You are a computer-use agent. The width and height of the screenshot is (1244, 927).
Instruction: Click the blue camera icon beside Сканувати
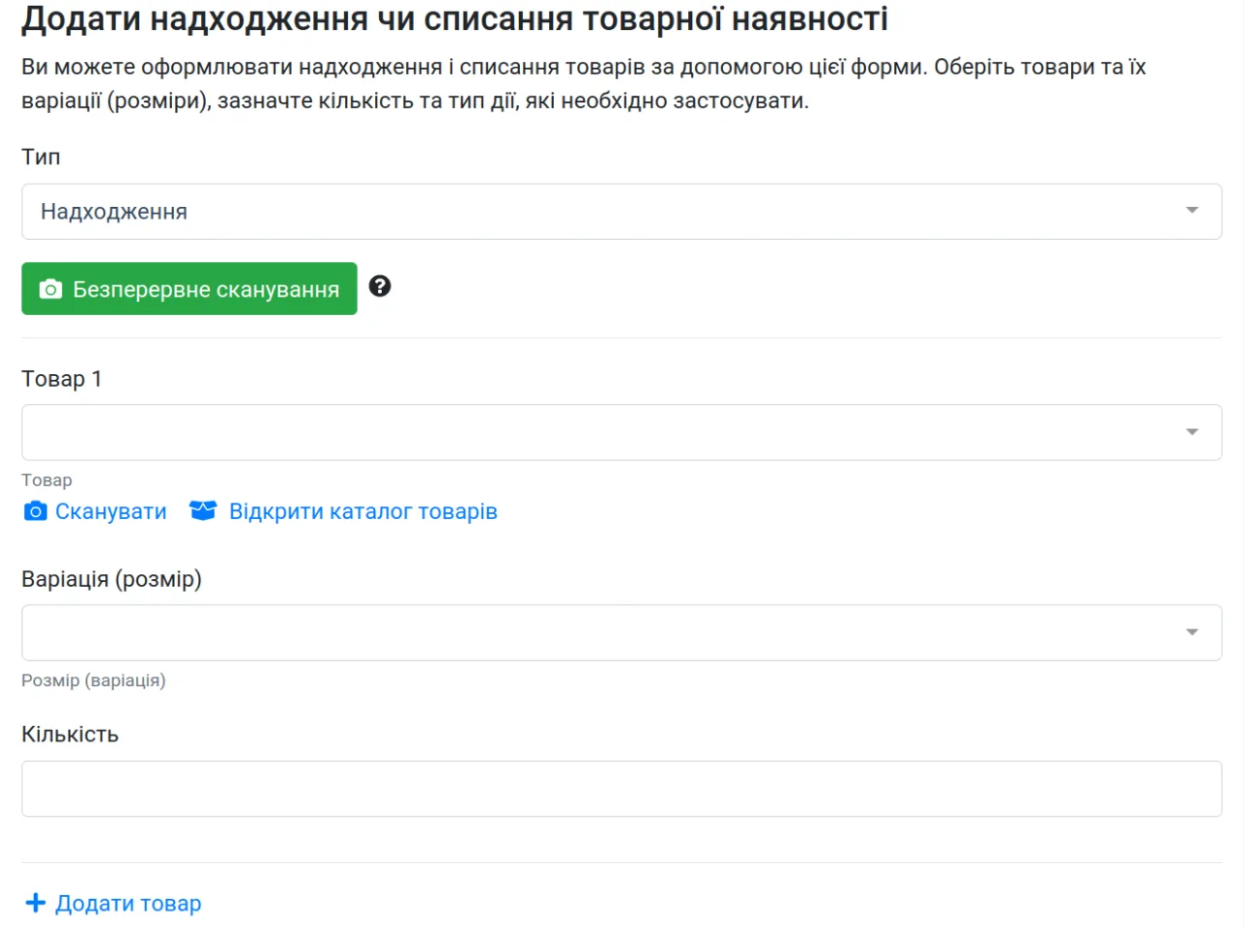pos(35,511)
